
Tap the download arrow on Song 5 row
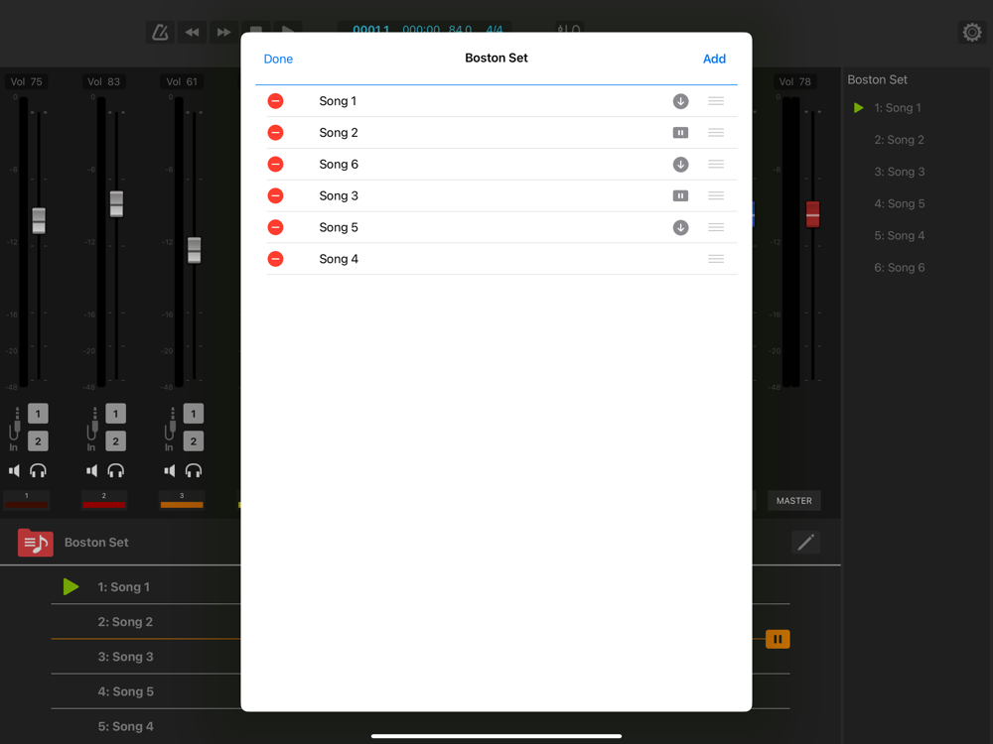click(680, 228)
